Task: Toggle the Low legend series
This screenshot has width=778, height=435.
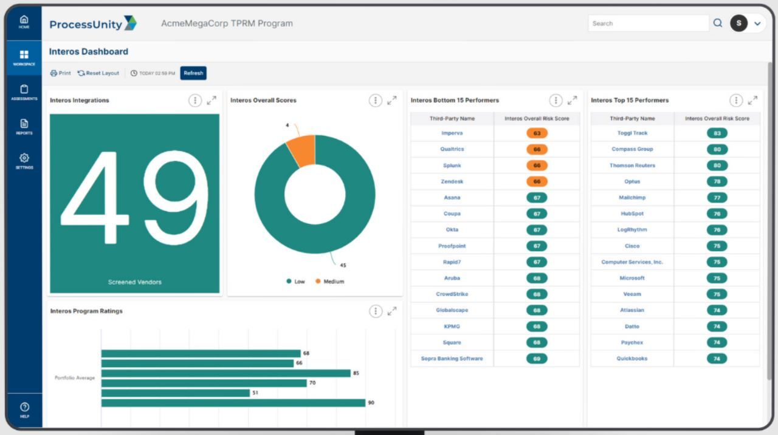Action: (x=295, y=282)
